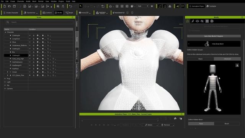
Task: Toggle visibility of Clothing03 row
Action: tap(30, 49)
